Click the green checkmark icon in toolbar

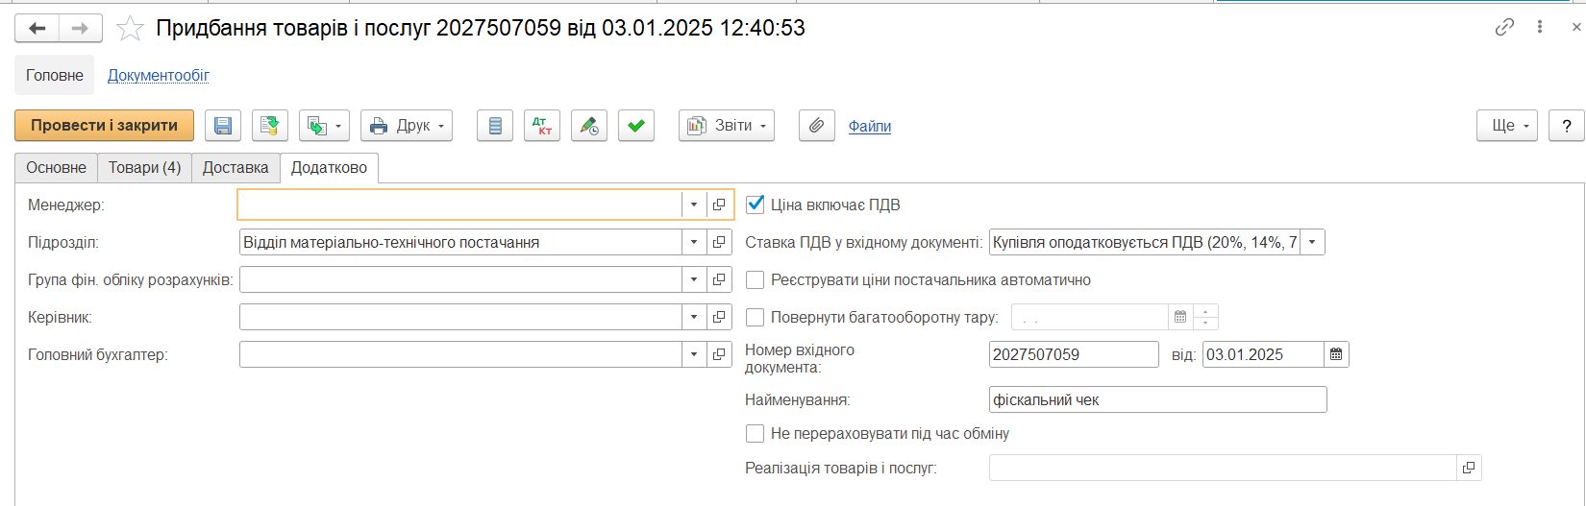click(x=636, y=126)
